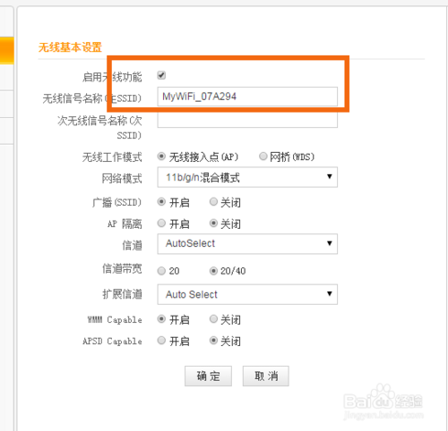Viewport: 448px width, 431px height.
Task: Select 网桥(WDS) work mode
Action: (x=263, y=156)
